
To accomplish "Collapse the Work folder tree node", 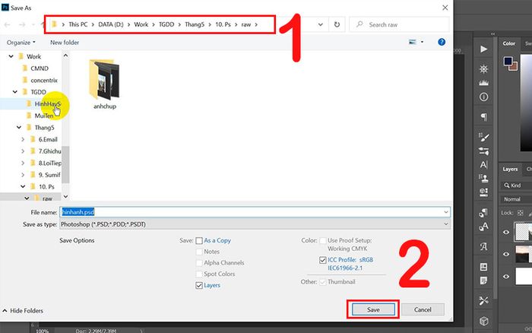I will tap(11, 56).
